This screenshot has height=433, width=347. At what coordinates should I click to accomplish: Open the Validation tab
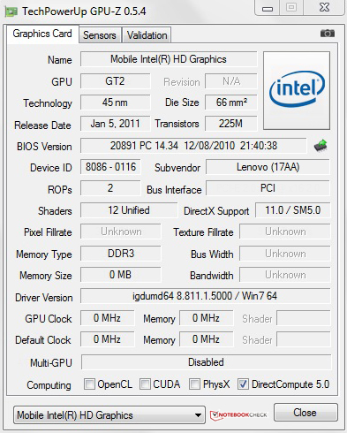147,35
